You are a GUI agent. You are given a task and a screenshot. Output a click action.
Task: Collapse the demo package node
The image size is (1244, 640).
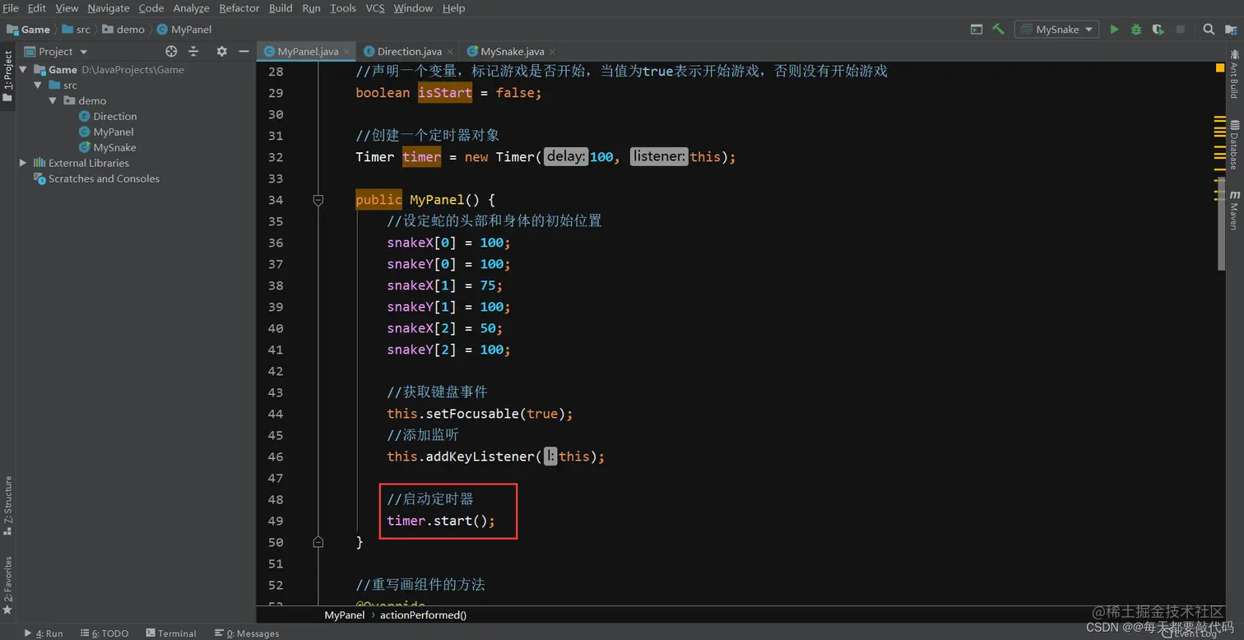[x=53, y=101]
